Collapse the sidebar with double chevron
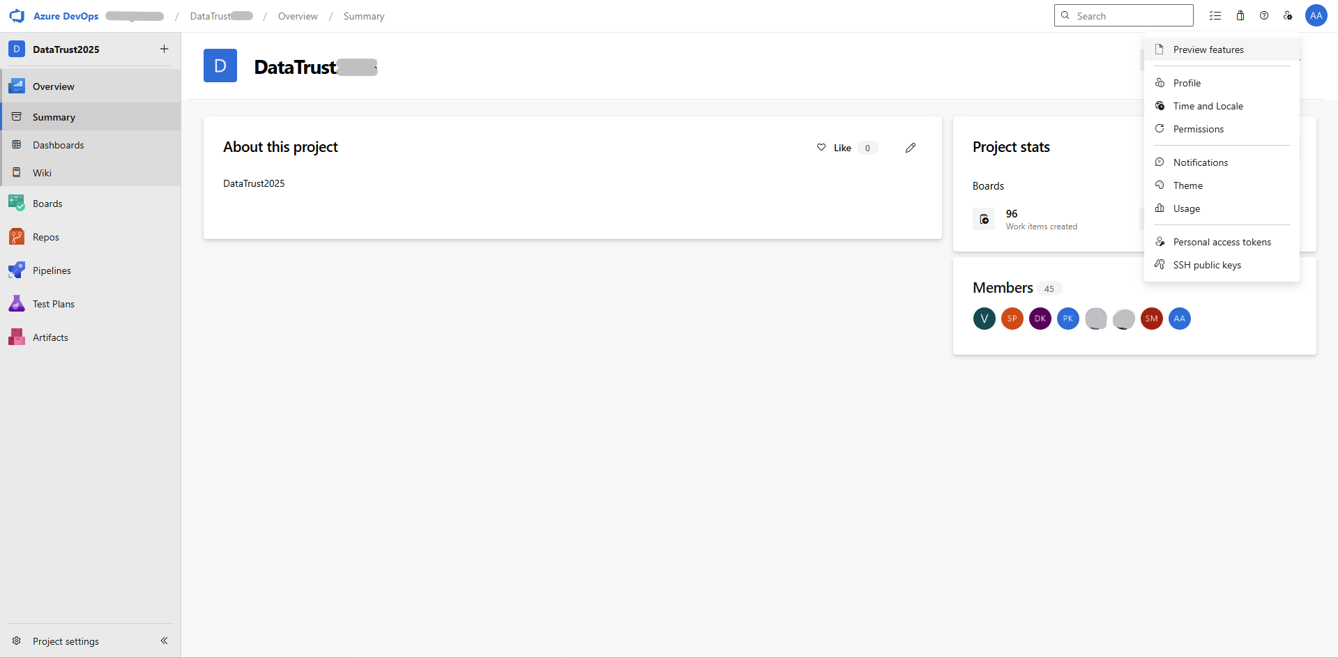Screen dimensions: 1338x658 [x=164, y=641]
